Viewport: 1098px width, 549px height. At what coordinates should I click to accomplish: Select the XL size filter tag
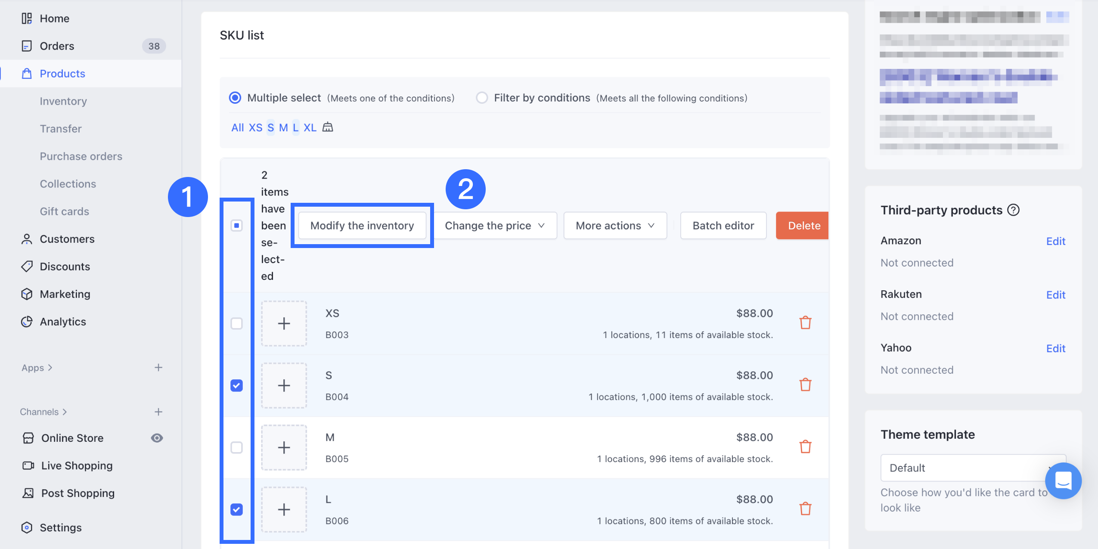310,127
